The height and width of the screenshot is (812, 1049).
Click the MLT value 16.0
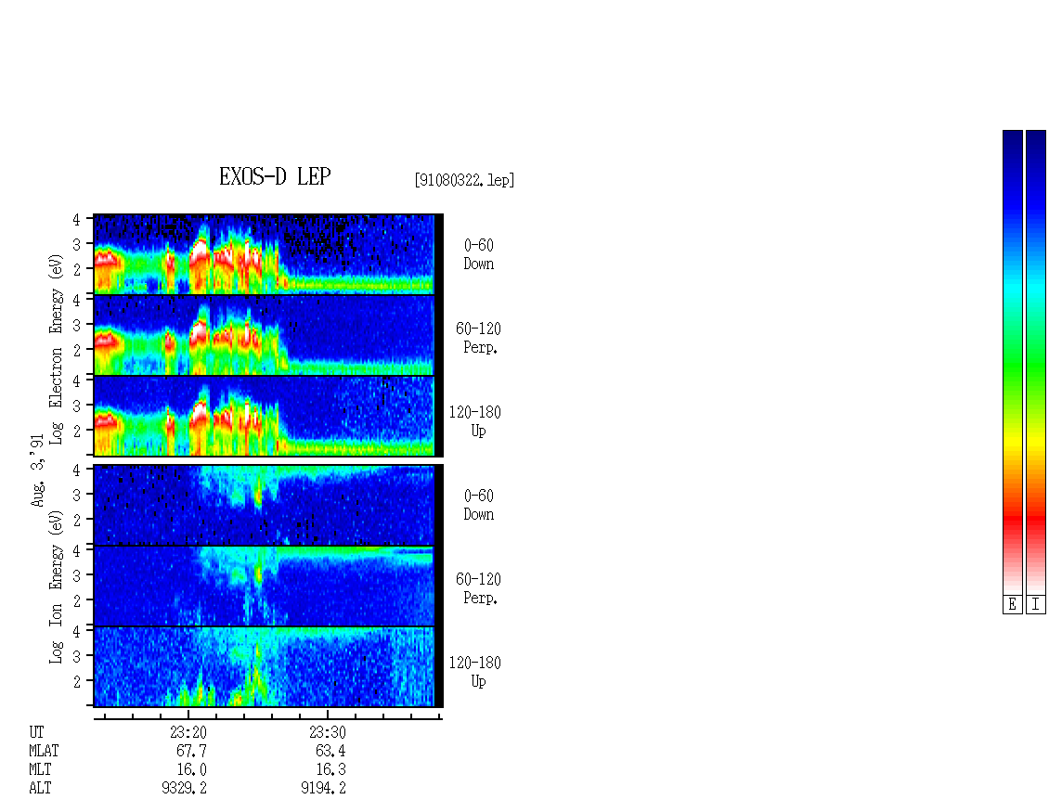pyautogui.click(x=191, y=770)
